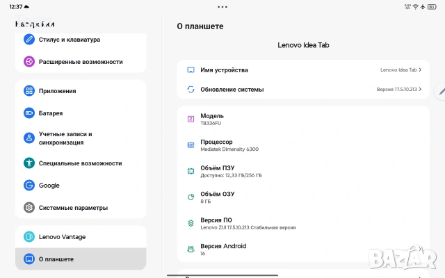The image size is (445, 278).
Task: Tap the floating pen edit icon at right edge
Action: coord(441,91)
